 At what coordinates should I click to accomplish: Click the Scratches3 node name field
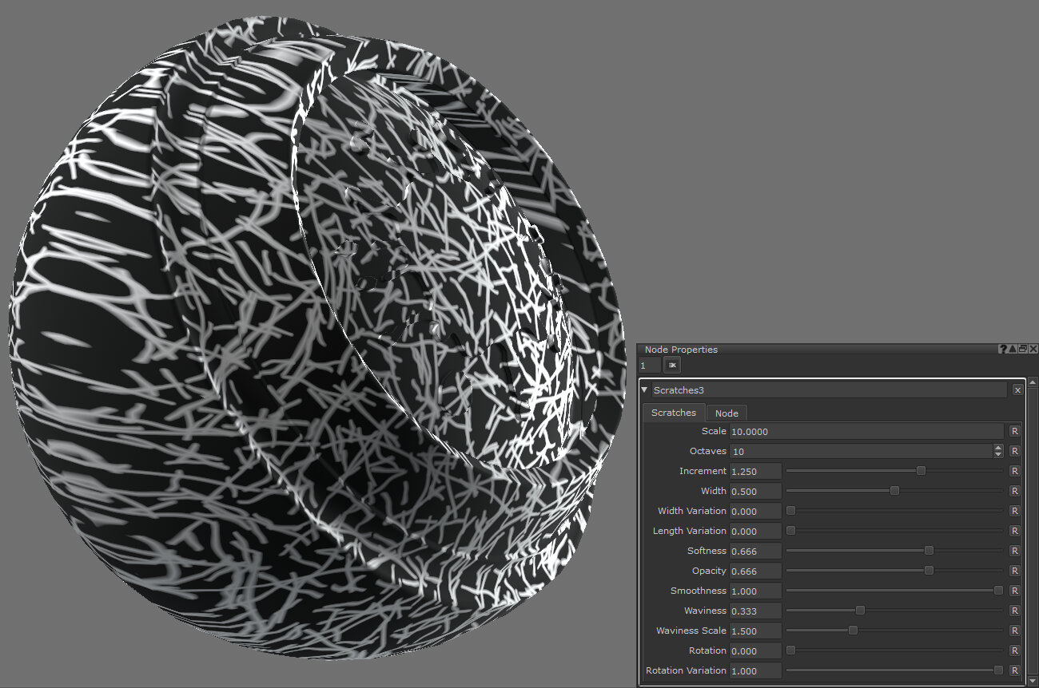point(828,390)
